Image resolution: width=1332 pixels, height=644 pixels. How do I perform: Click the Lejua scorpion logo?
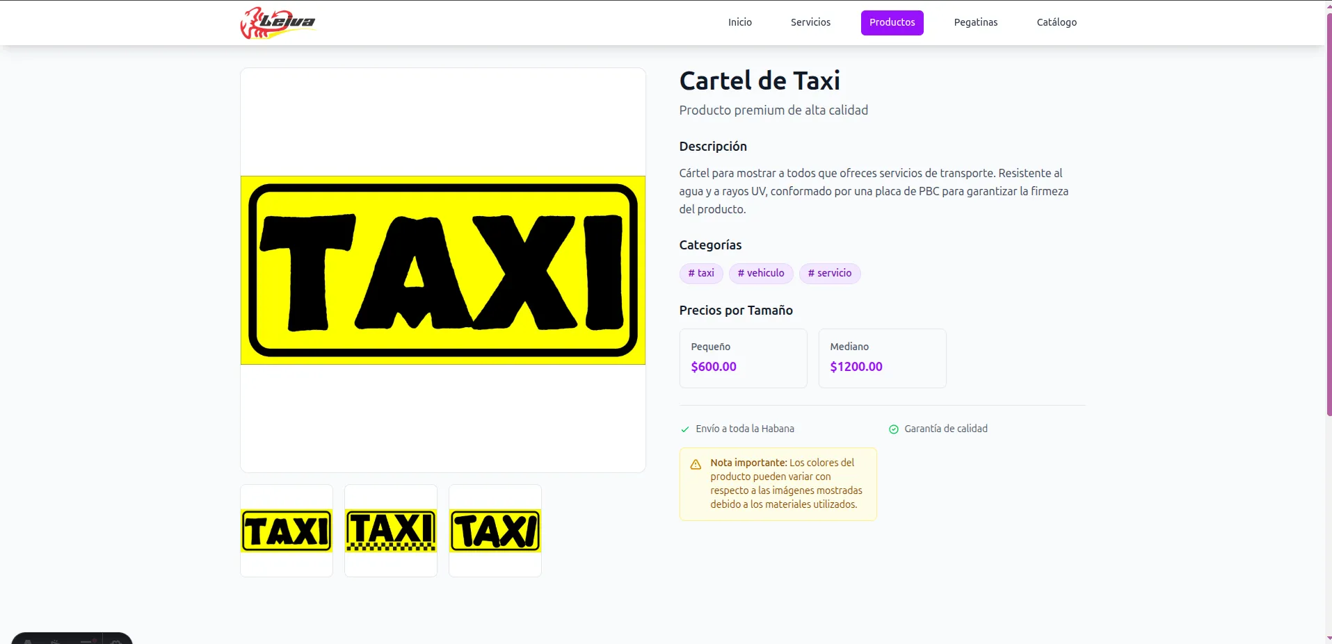(278, 23)
